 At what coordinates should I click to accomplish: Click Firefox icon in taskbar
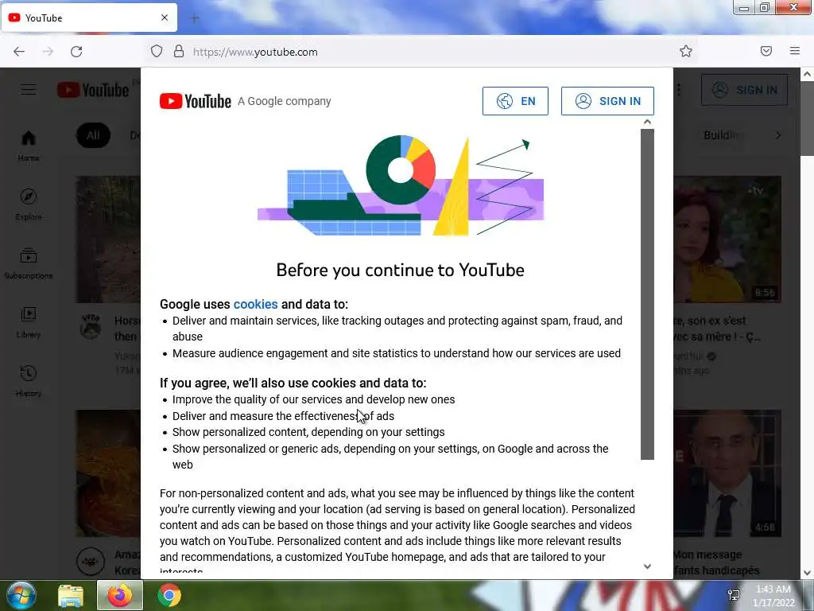pyautogui.click(x=120, y=595)
